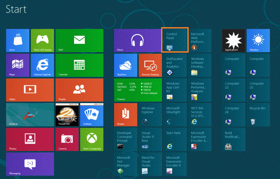280x179 pixels.
Task: Open the Video tile
Action: click(x=30, y=90)
